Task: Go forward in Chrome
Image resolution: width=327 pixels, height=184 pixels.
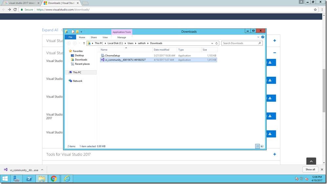Action: point(9,9)
